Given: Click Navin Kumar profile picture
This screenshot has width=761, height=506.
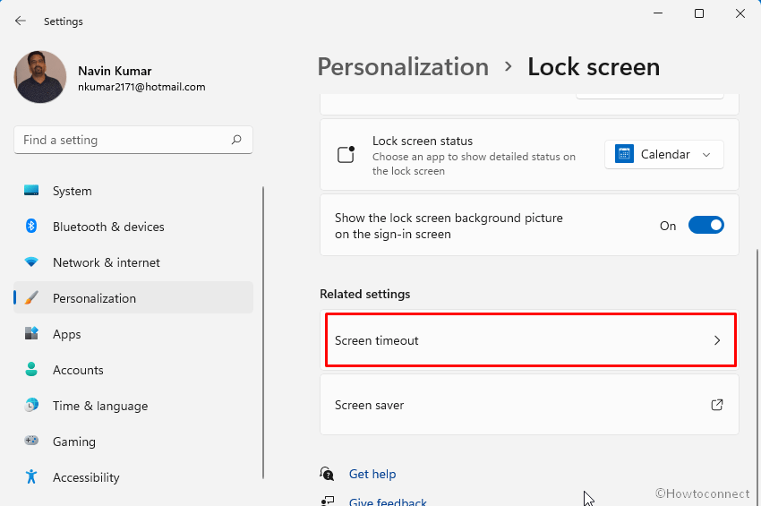Looking at the screenshot, I should 40,77.
